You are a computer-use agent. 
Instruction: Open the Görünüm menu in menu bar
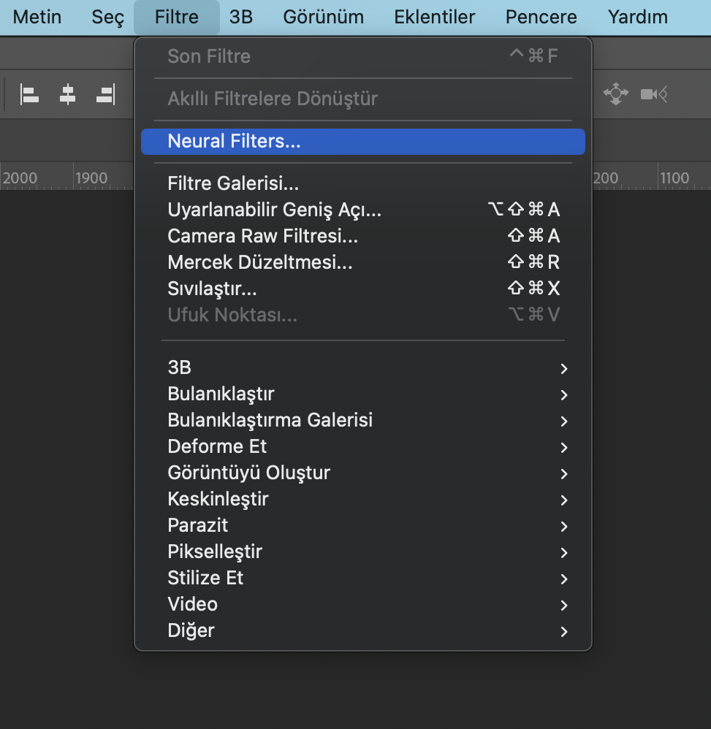tap(323, 17)
